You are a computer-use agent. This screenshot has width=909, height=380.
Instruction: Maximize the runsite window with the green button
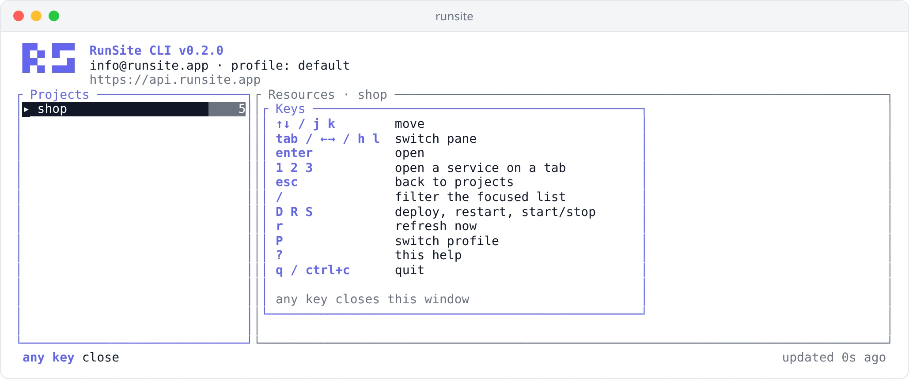(54, 16)
